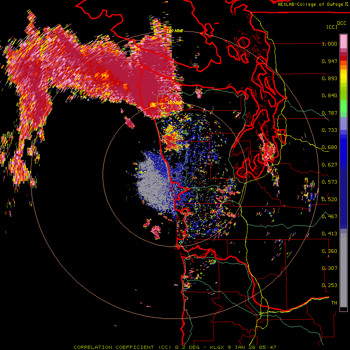Click the 0.253 color scale value
350x350 pixels.
pyautogui.click(x=329, y=285)
